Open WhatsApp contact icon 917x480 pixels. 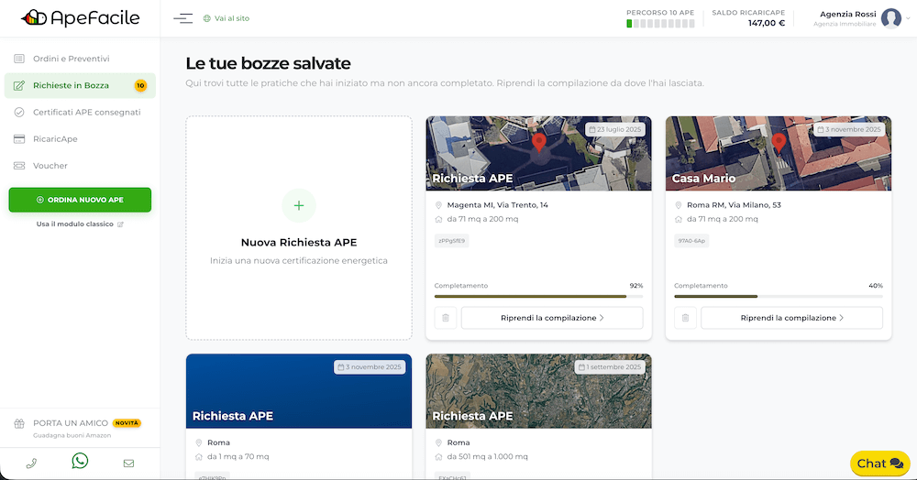(x=80, y=462)
